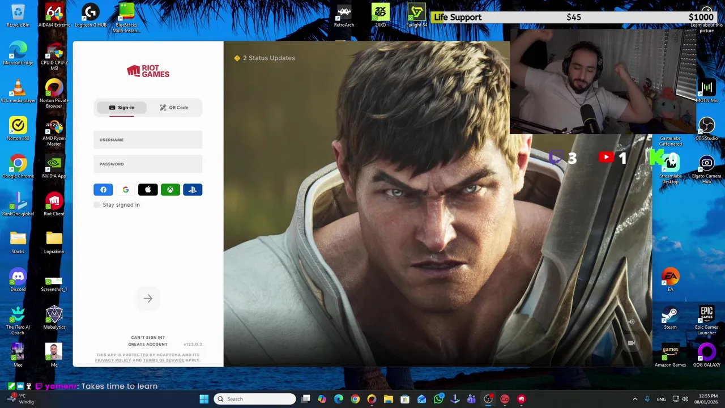This screenshot has height=408, width=725.
Task: Sign in with Facebook icon
Action: tap(103, 190)
